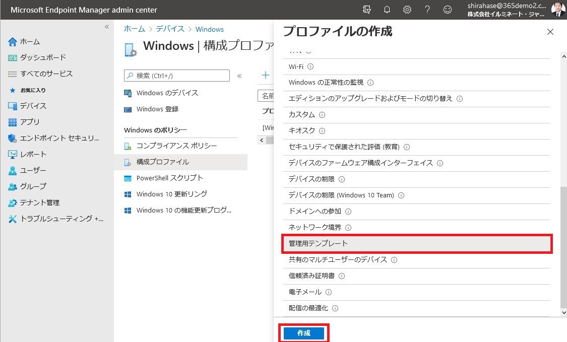Show info for デバイスのファームウェア構成インターフェイス
Screen dimensions: 567x342
[439, 163]
